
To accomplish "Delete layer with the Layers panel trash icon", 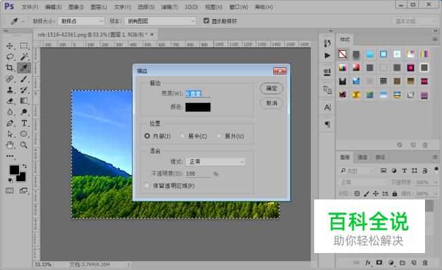I will tap(425, 263).
